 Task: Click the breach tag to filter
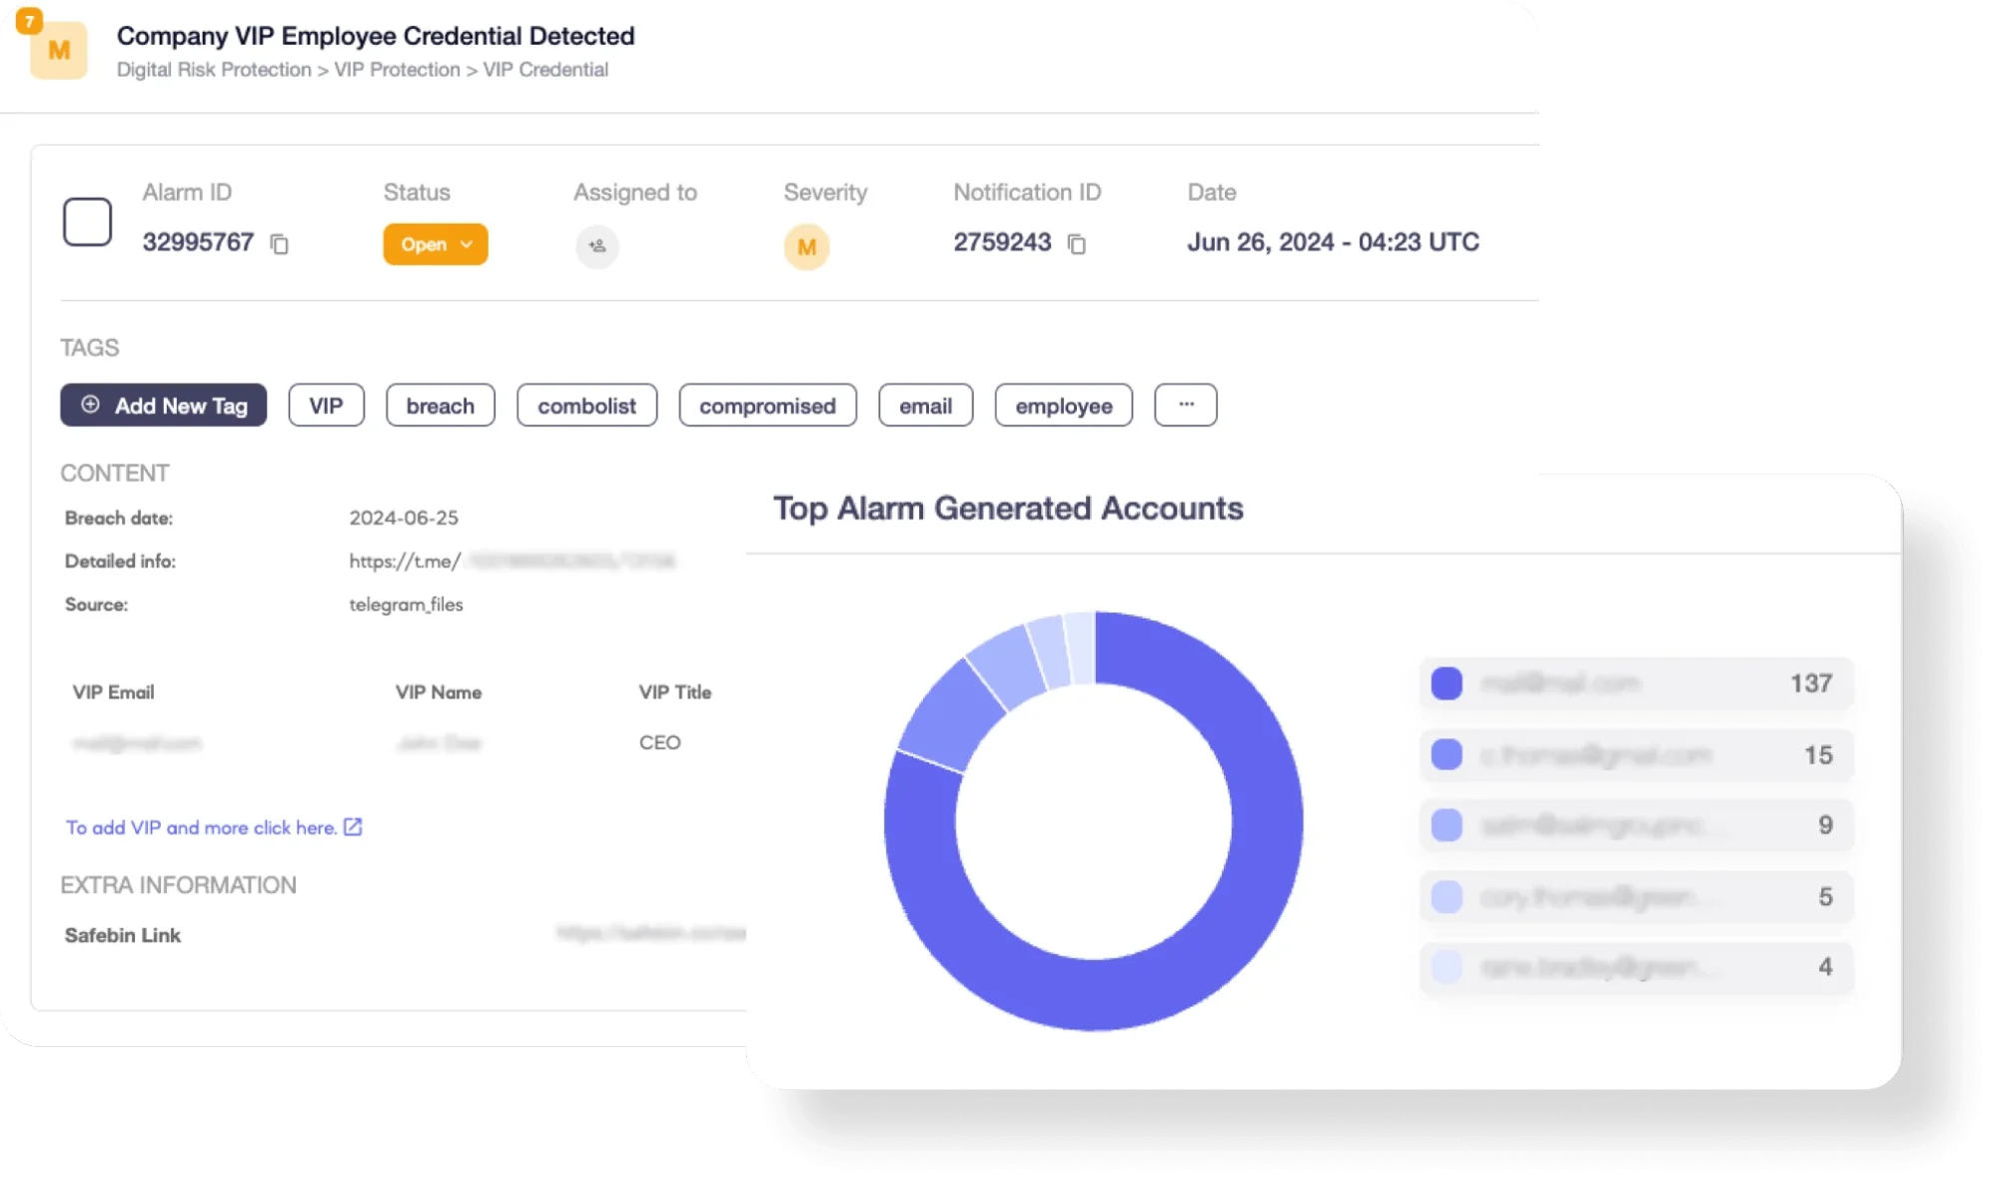coord(440,406)
